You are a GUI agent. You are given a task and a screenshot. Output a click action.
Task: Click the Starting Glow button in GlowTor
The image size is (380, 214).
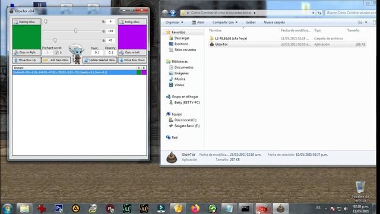pyautogui.click(x=27, y=22)
